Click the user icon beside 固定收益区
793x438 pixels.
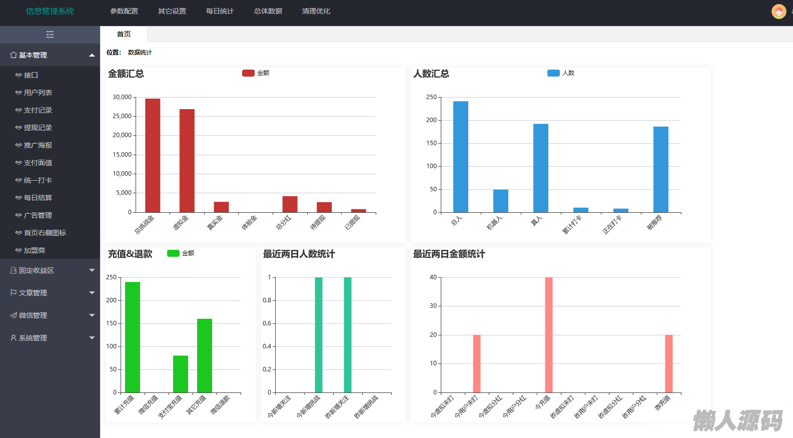14,270
